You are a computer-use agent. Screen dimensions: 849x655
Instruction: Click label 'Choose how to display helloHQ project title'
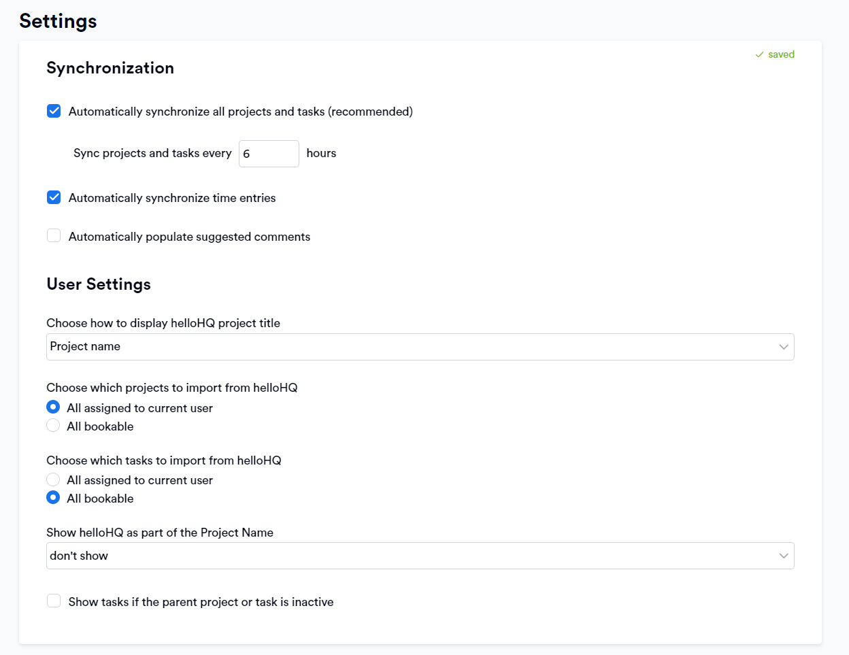click(x=163, y=323)
